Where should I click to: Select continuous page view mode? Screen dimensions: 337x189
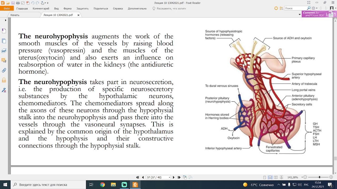270,177
